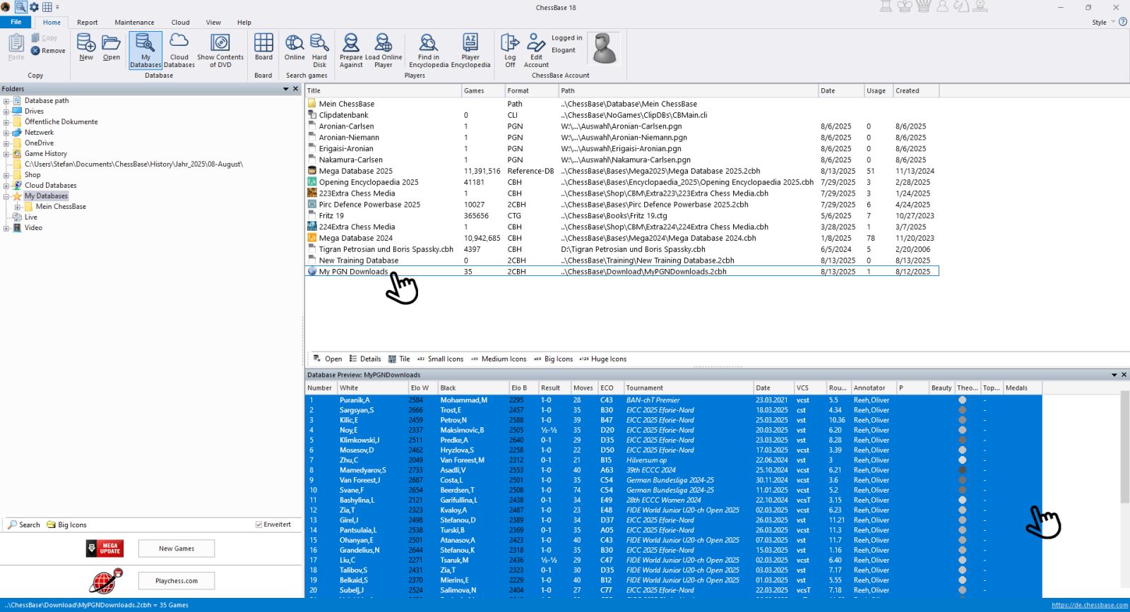1130x612 pixels.
Task: Open Cloud Databases from the ribbon
Action: [179, 49]
